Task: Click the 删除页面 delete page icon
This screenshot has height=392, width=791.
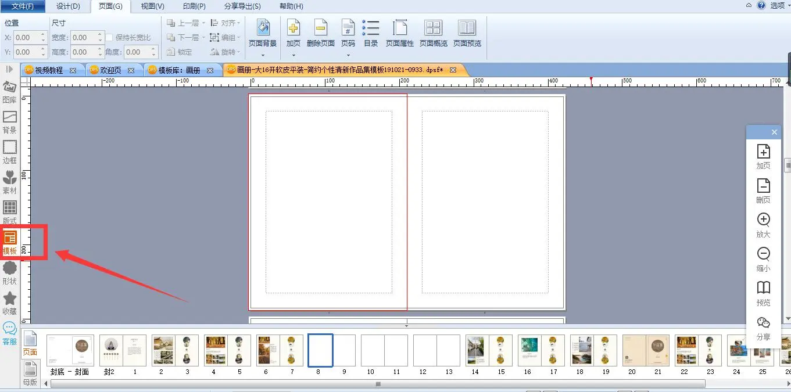Action: tap(320, 34)
